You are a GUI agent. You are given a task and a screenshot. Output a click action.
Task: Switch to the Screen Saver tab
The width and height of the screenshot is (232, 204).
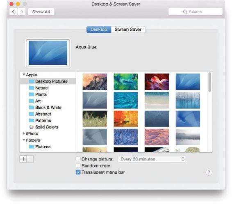[128, 30]
